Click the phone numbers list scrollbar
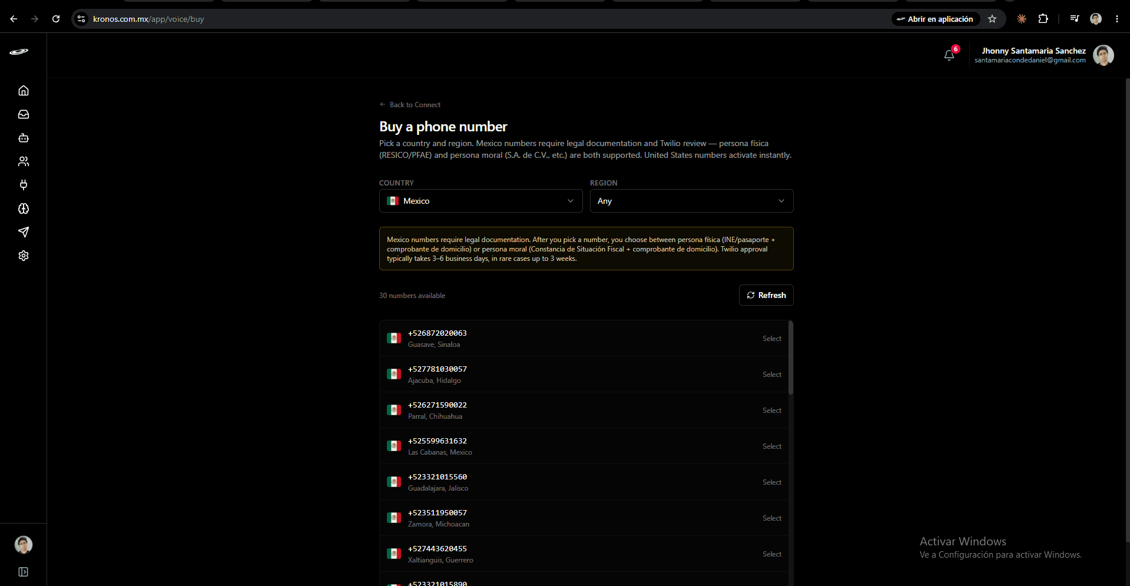1130x586 pixels. click(x=791, y=357)
